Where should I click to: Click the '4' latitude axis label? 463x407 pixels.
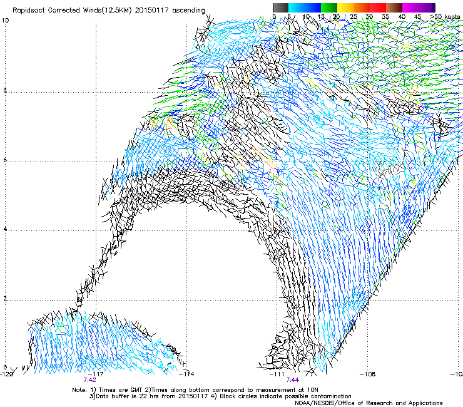[x=5, y=229]
